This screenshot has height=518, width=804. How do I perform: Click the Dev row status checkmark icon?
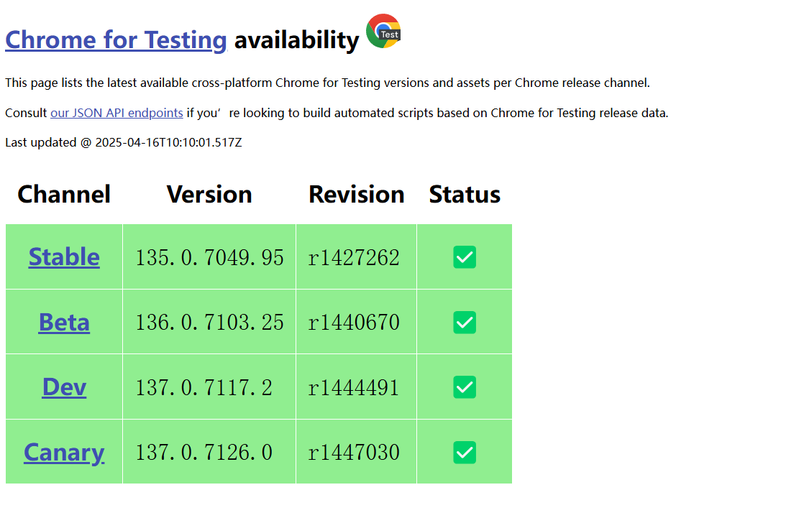(465, 387)
